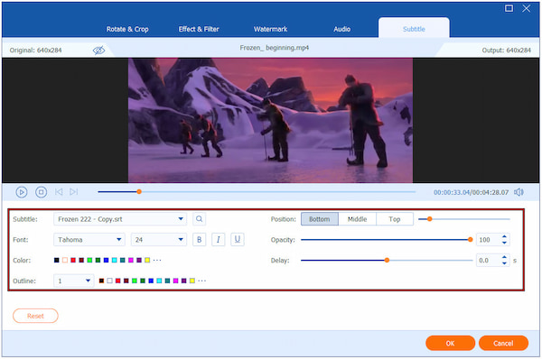Toggle the original preview eye icon
542x359 pixels.
click(98, 51)
